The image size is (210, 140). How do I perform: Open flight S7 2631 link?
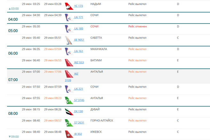pos(79,122)
